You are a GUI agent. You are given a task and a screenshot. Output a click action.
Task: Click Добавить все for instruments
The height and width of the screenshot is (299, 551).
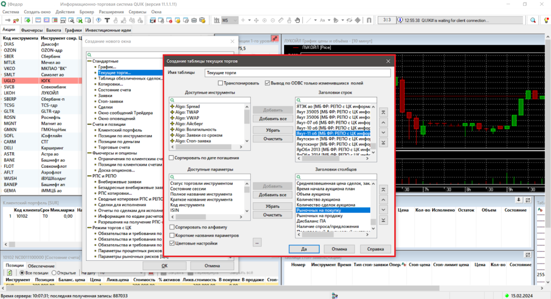click(273, 119)
